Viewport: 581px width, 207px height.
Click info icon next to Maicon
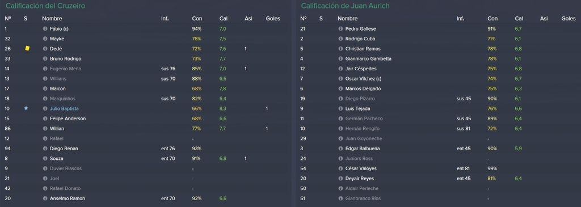tap(45, 88)
